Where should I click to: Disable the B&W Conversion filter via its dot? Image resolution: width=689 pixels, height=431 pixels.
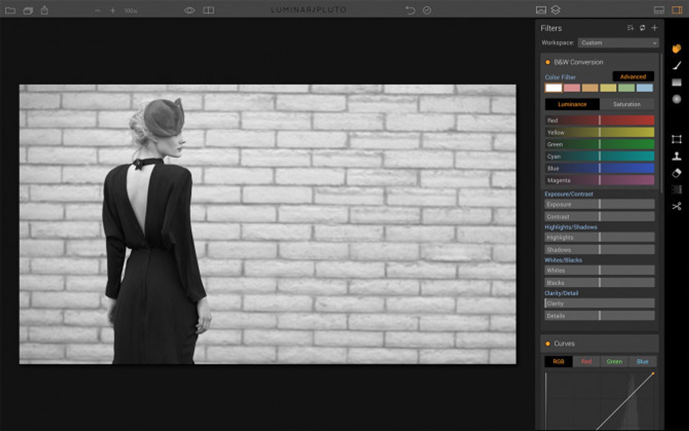[548, 62]
